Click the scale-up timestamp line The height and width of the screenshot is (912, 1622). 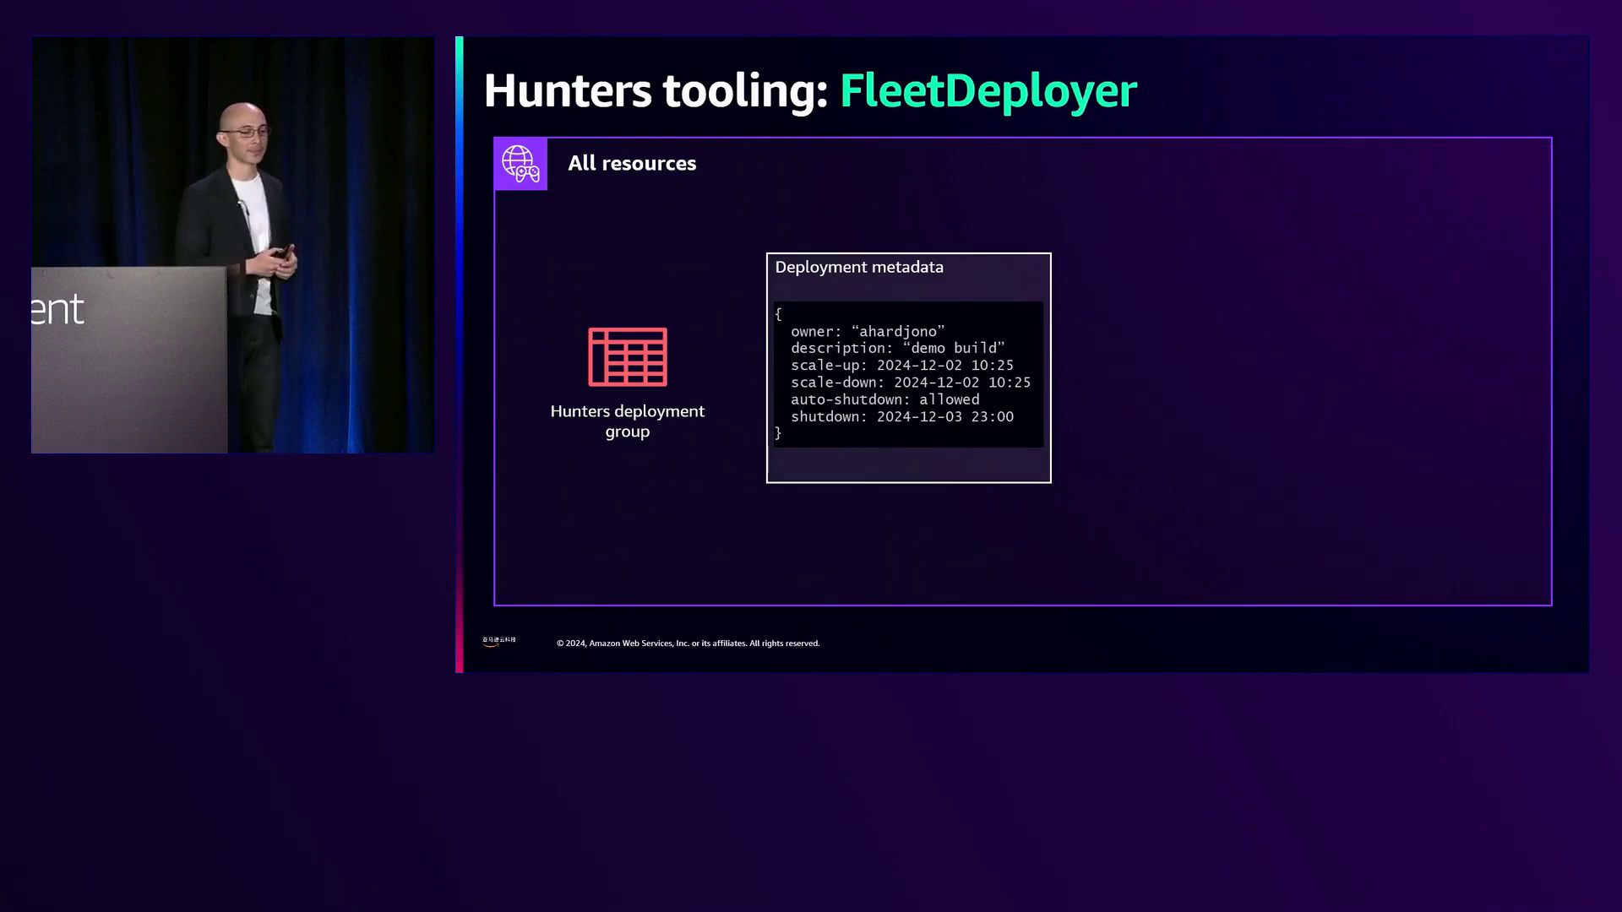coord(901,366)
